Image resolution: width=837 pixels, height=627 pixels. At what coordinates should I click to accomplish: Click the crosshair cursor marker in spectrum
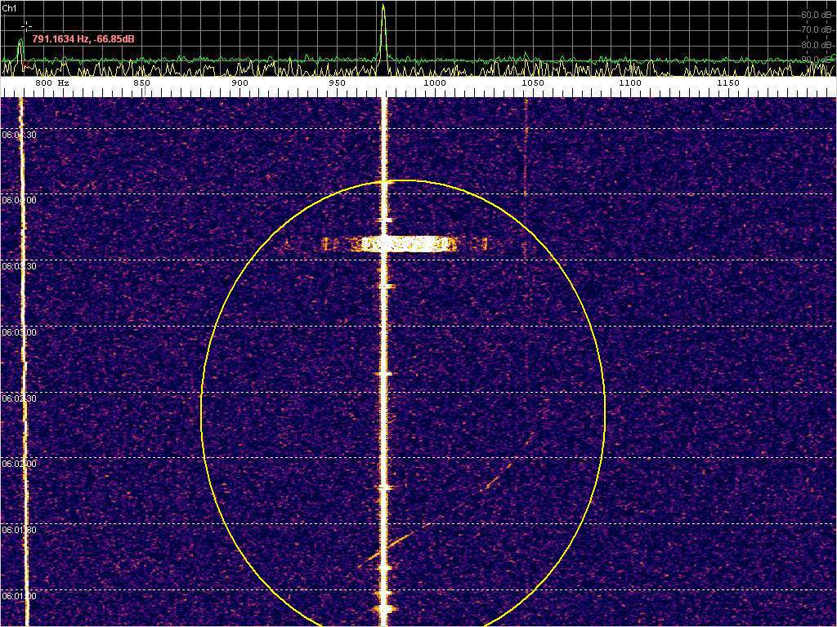point(25,26)
